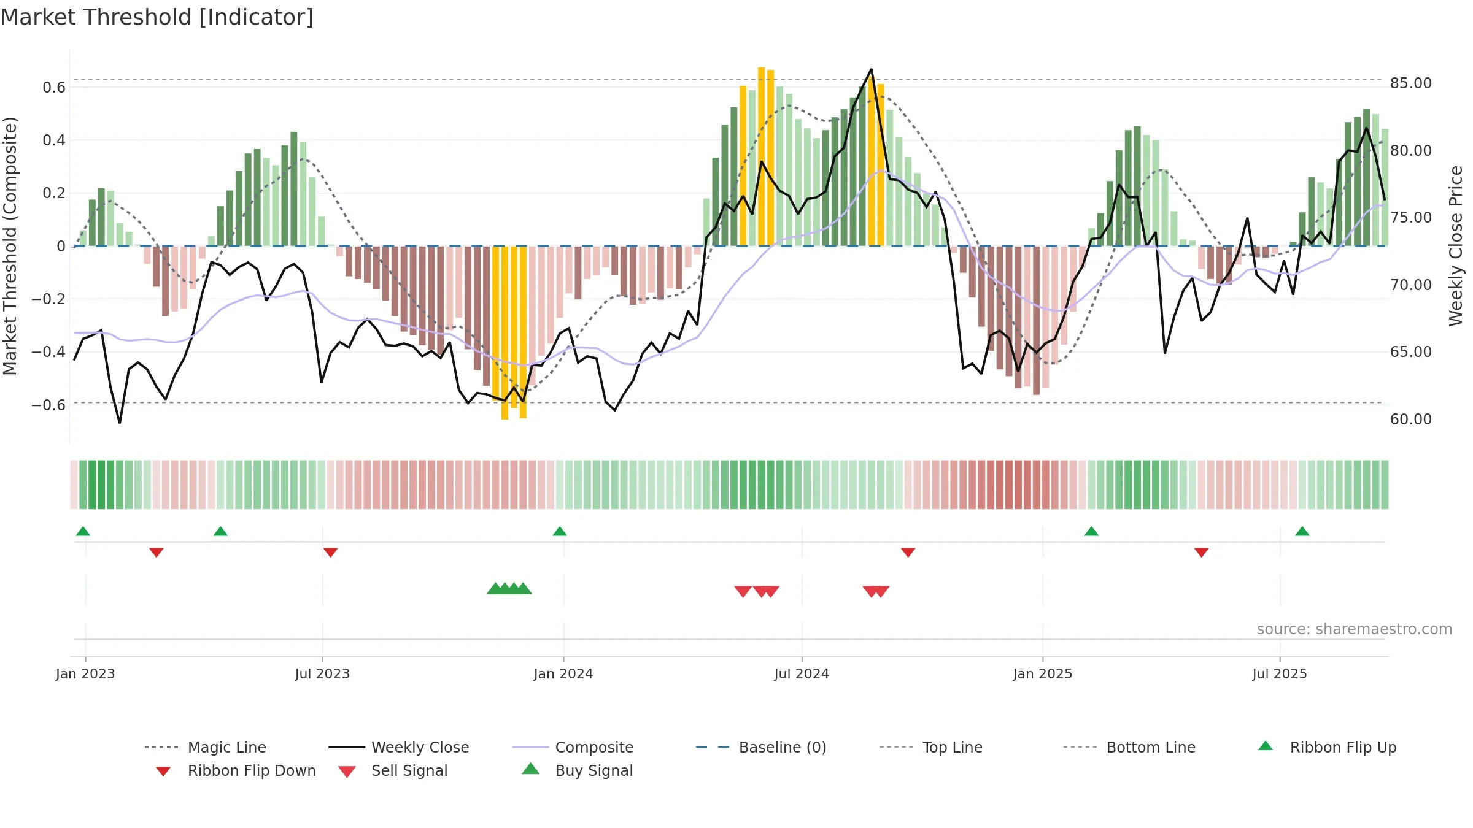Click the Sell Signal legend entry

[393, 770]
